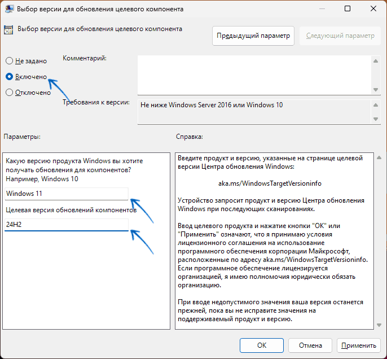This screenshot has height=359, width=387.
Task: Close the dialog with the X button
Action: (x=373, y=9)
